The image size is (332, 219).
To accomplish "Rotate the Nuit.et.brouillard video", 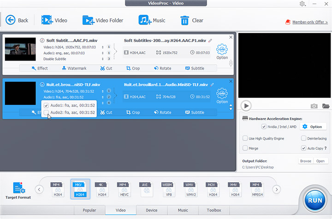I will tap(162, 112).
